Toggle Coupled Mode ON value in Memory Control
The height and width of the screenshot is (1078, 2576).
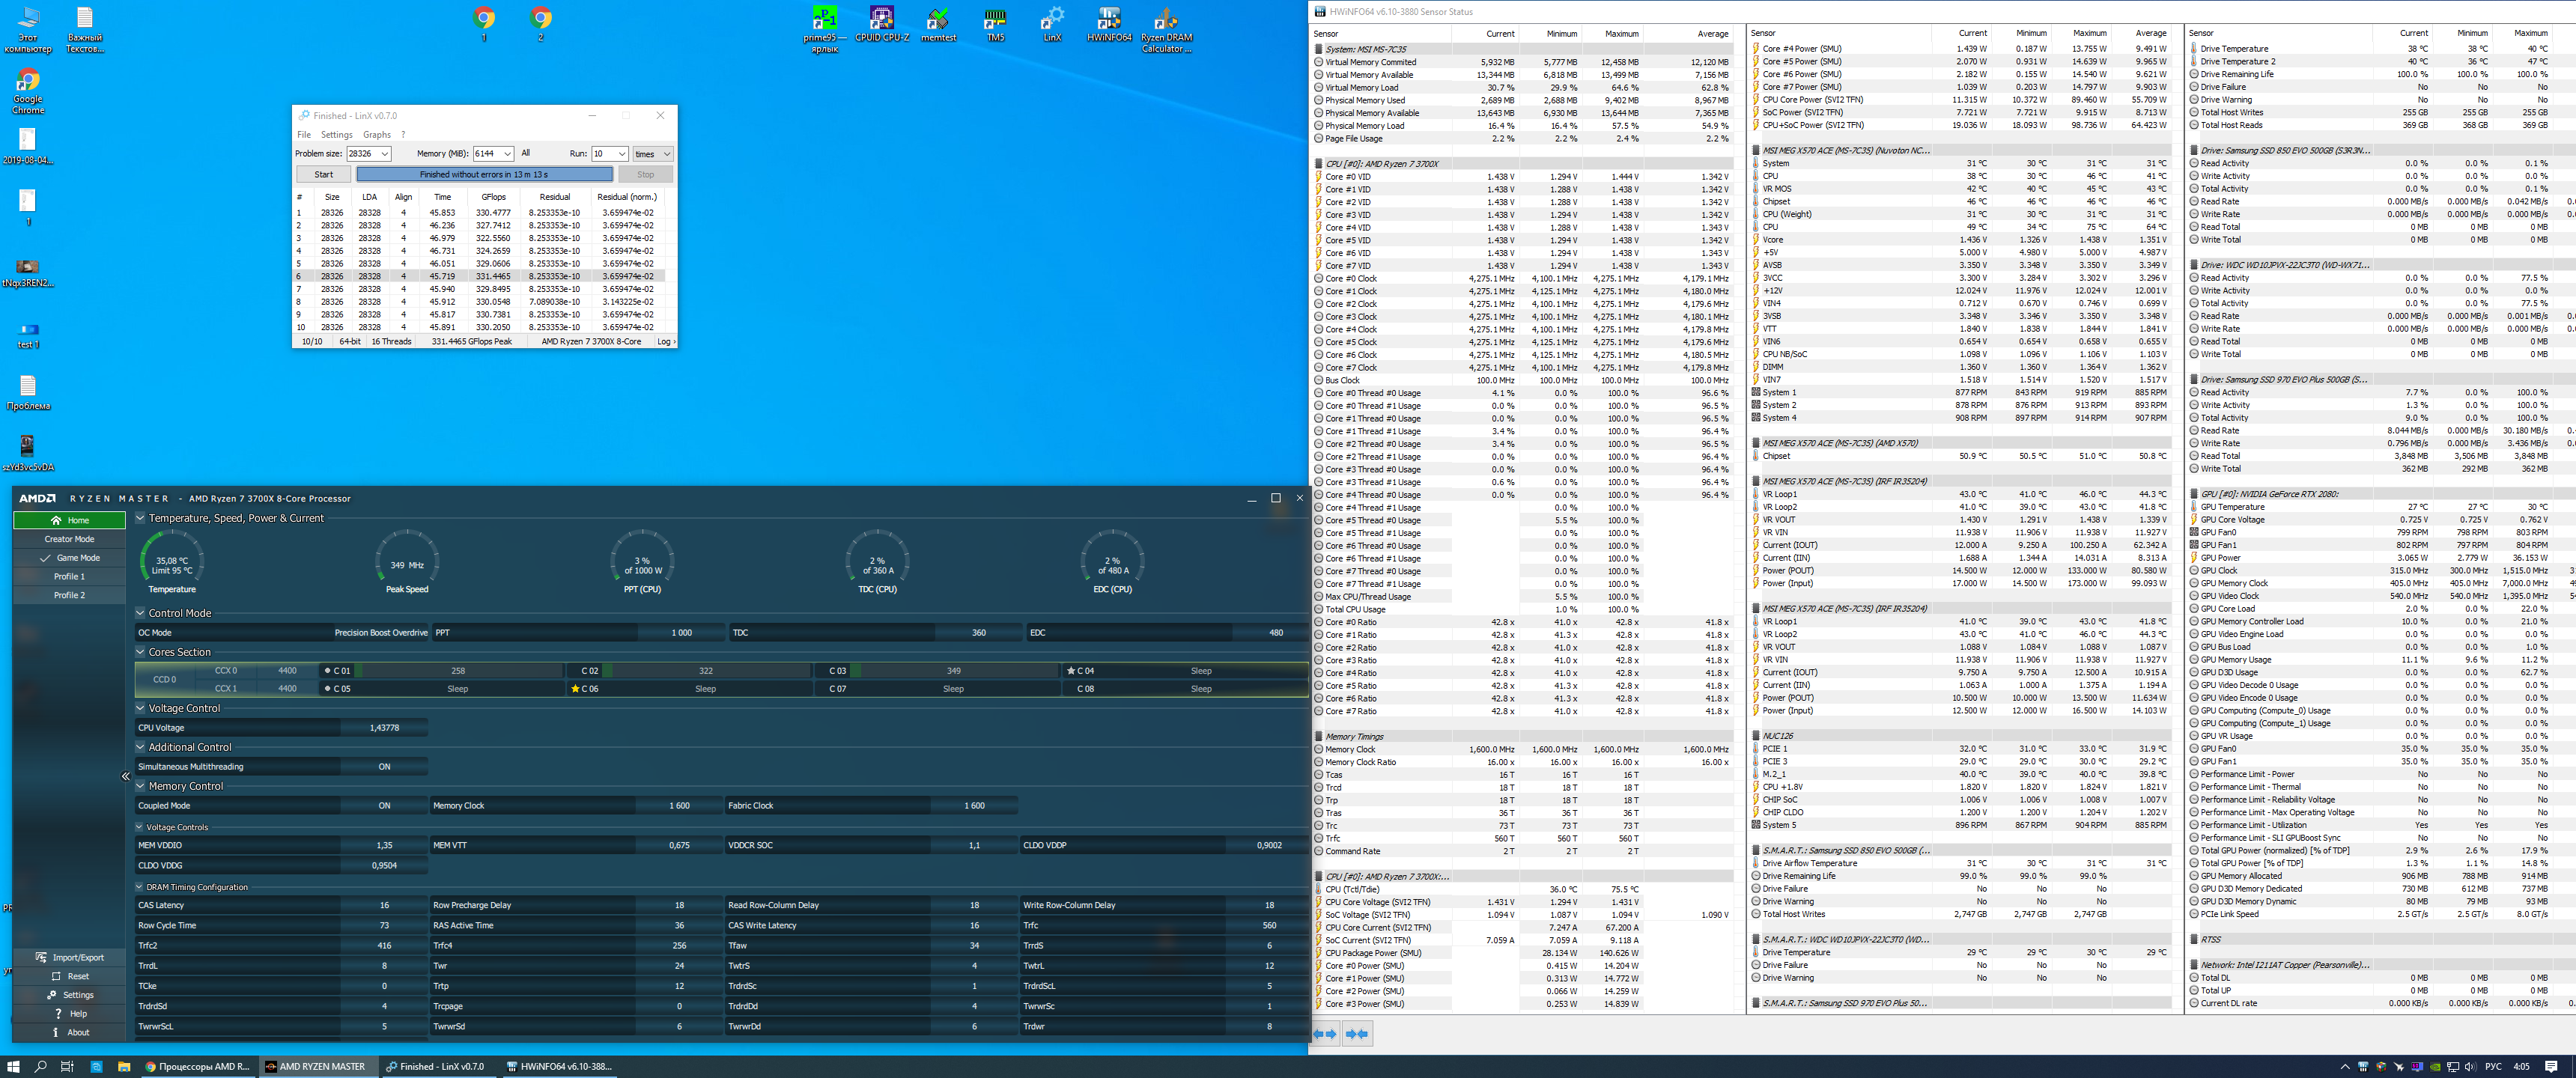pos(384,806)
